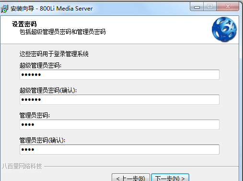Proceed with the 下一步(N) button
This screenshot has width=243, height=181.
[x=170, y=178]
